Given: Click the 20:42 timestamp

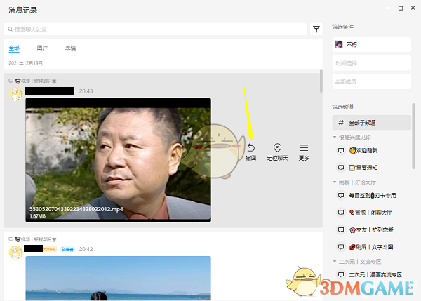Looking at the screenshot, I should (86, 249).
